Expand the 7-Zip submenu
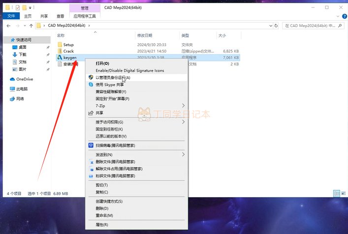The image size is (348, 234). pos(136,106)
